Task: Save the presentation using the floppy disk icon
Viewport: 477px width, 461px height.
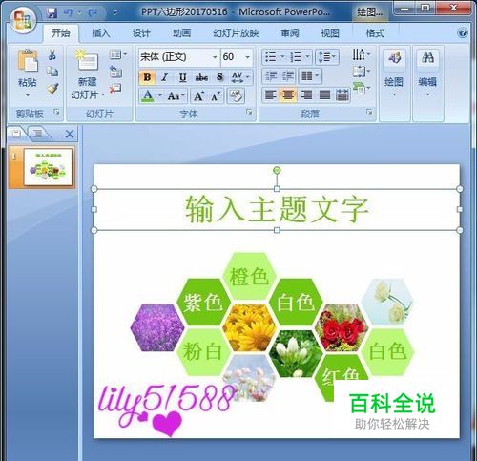Action: point(52,12)
